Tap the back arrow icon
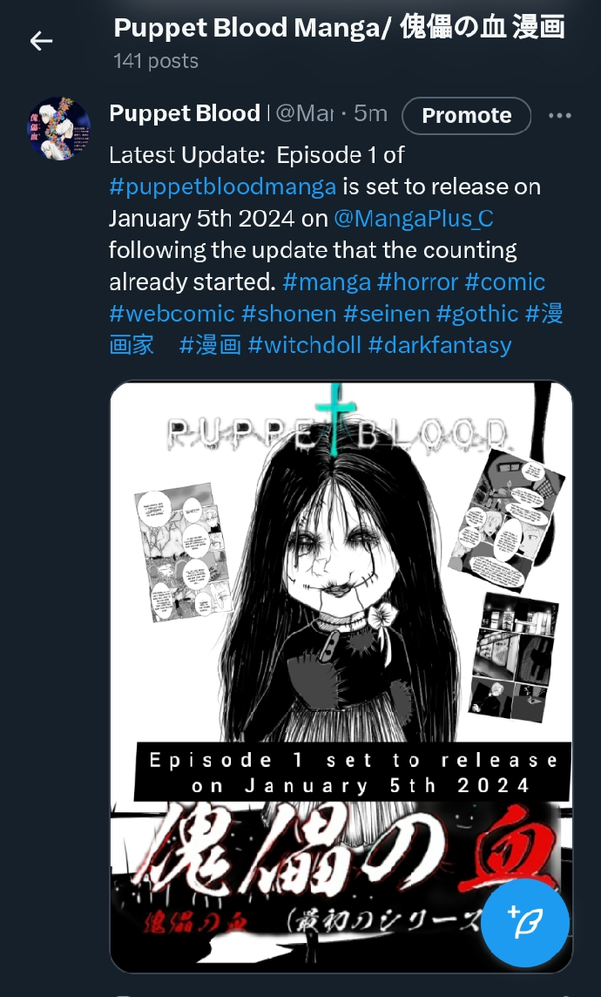The width and height of the screenshot is (601, 997). (x=41, y=41)
